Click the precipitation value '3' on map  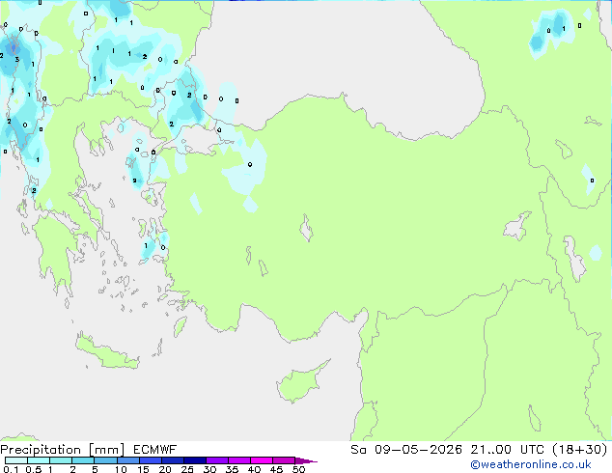16,59
